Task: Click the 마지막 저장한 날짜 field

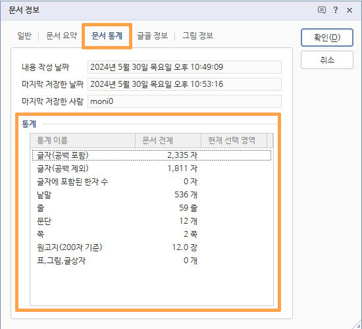Action: [184, 84]
